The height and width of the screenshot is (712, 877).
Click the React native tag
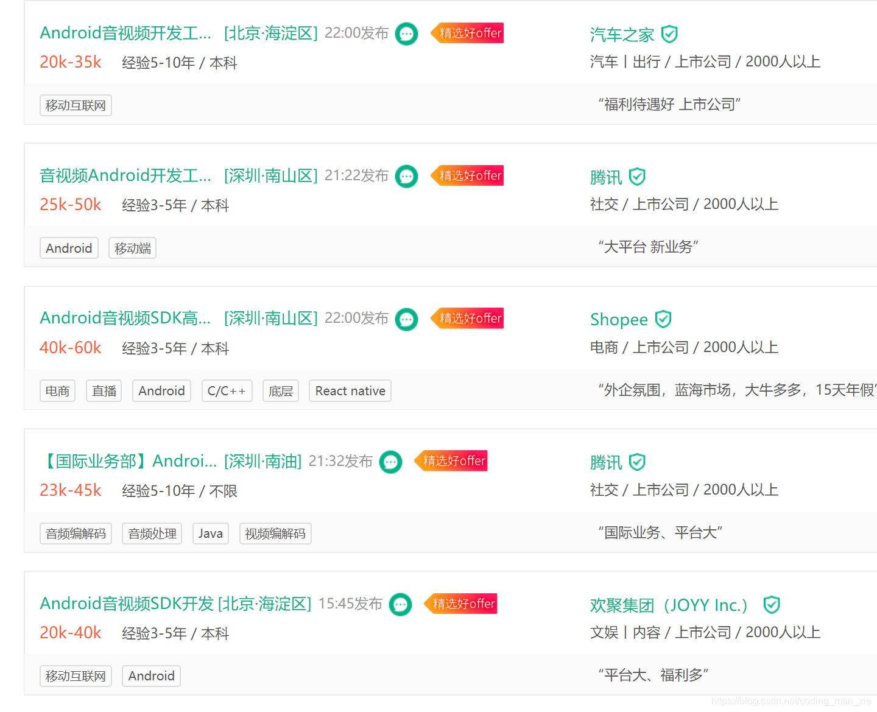[x=350, y=391]
